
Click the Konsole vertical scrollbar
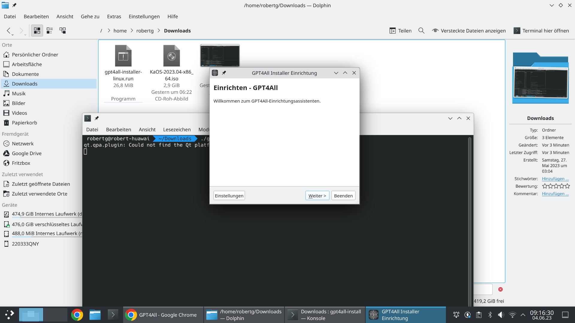470,221
